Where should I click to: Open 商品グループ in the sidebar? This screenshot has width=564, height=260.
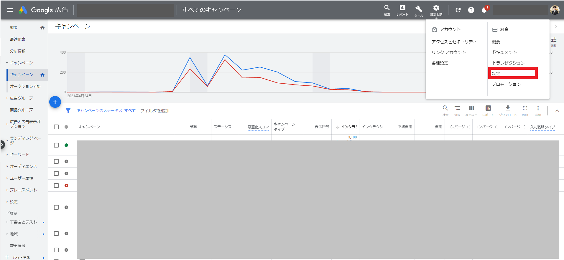coord(22,110)
